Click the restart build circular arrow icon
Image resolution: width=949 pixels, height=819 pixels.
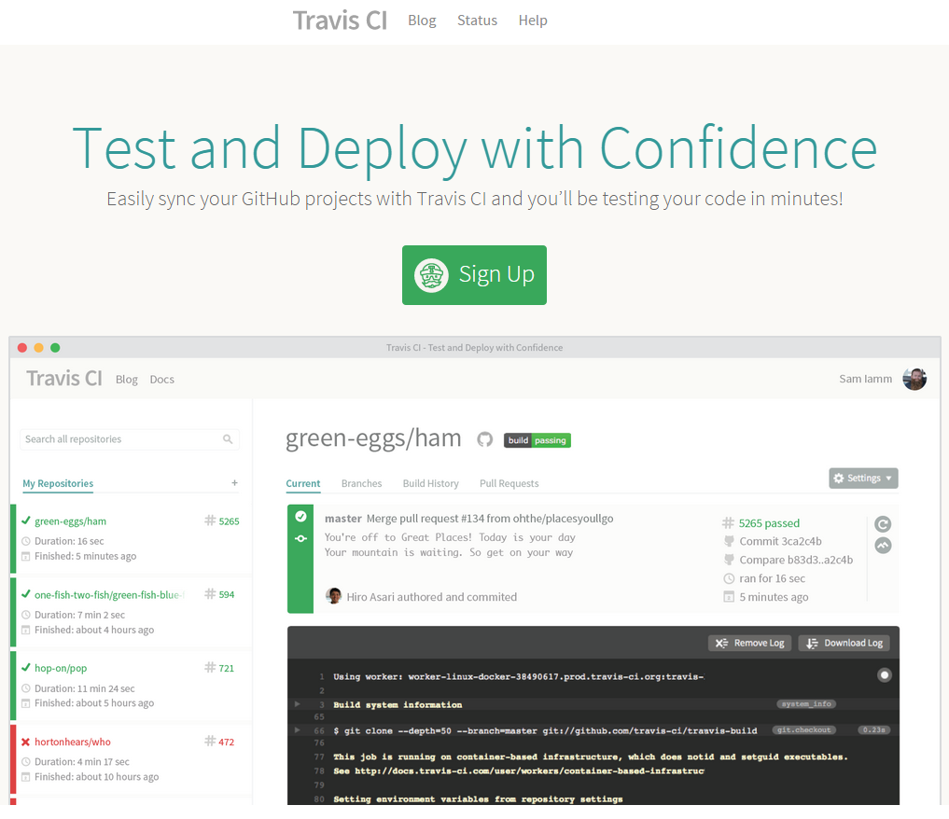(883, 524)
